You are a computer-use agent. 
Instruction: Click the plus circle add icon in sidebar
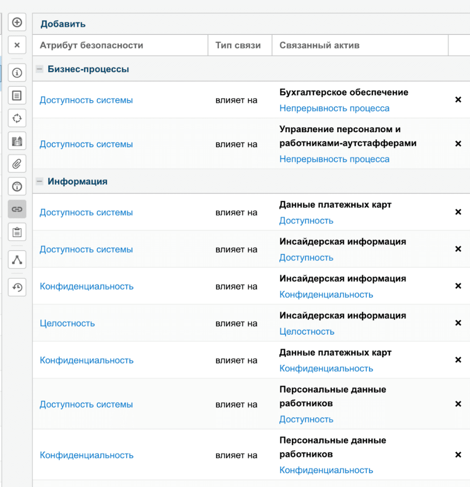click(x=17, y=22)
